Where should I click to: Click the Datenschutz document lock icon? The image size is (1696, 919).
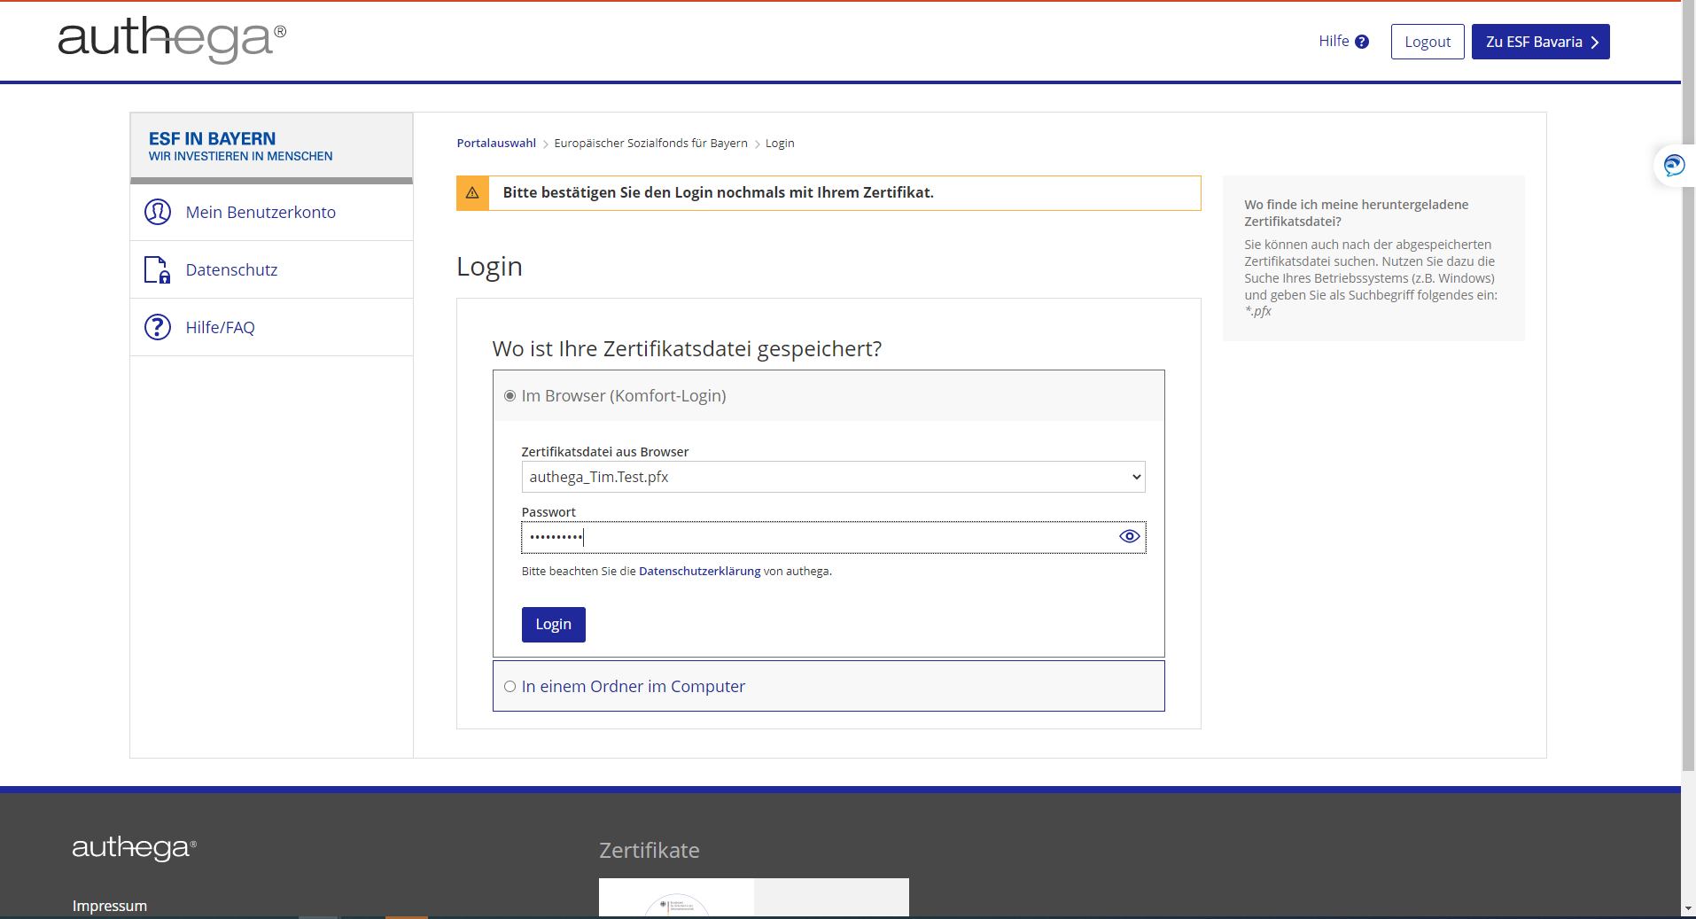158,269
